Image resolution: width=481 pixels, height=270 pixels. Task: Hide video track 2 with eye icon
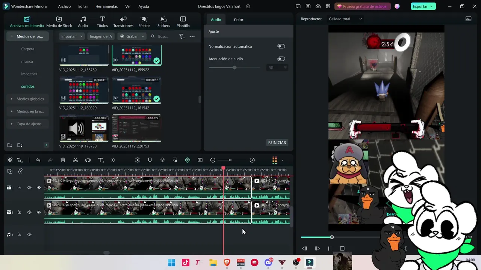39,187
